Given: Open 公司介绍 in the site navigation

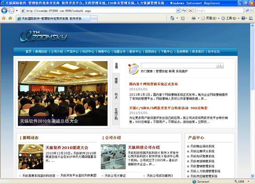Looking at the screenshot, I should pyautogui.click(x=57, y=52).
